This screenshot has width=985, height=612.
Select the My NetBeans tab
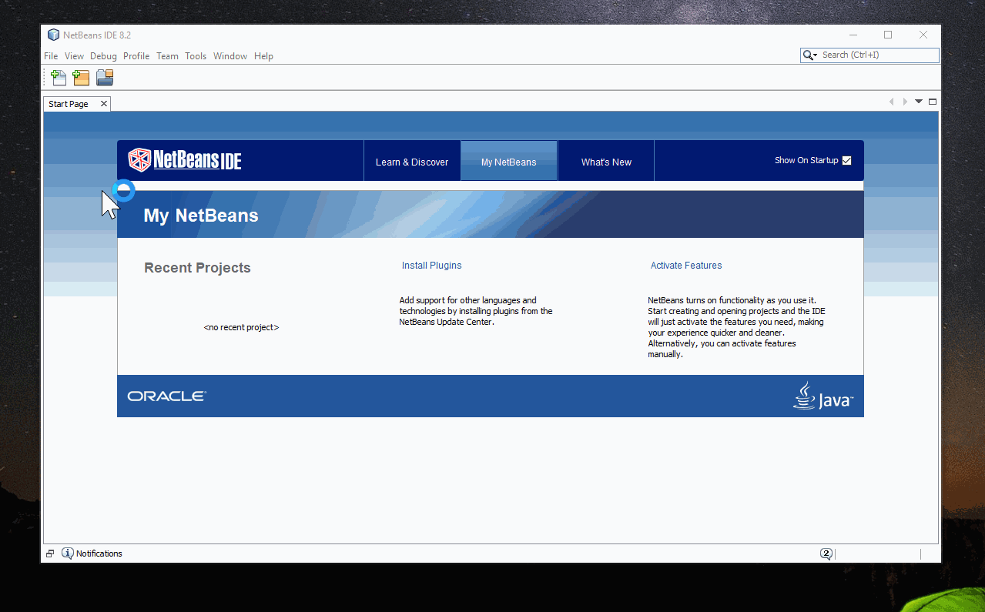point(509,161)
